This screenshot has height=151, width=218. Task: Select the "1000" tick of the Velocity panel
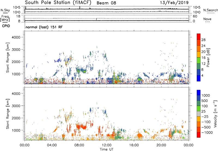16,130
